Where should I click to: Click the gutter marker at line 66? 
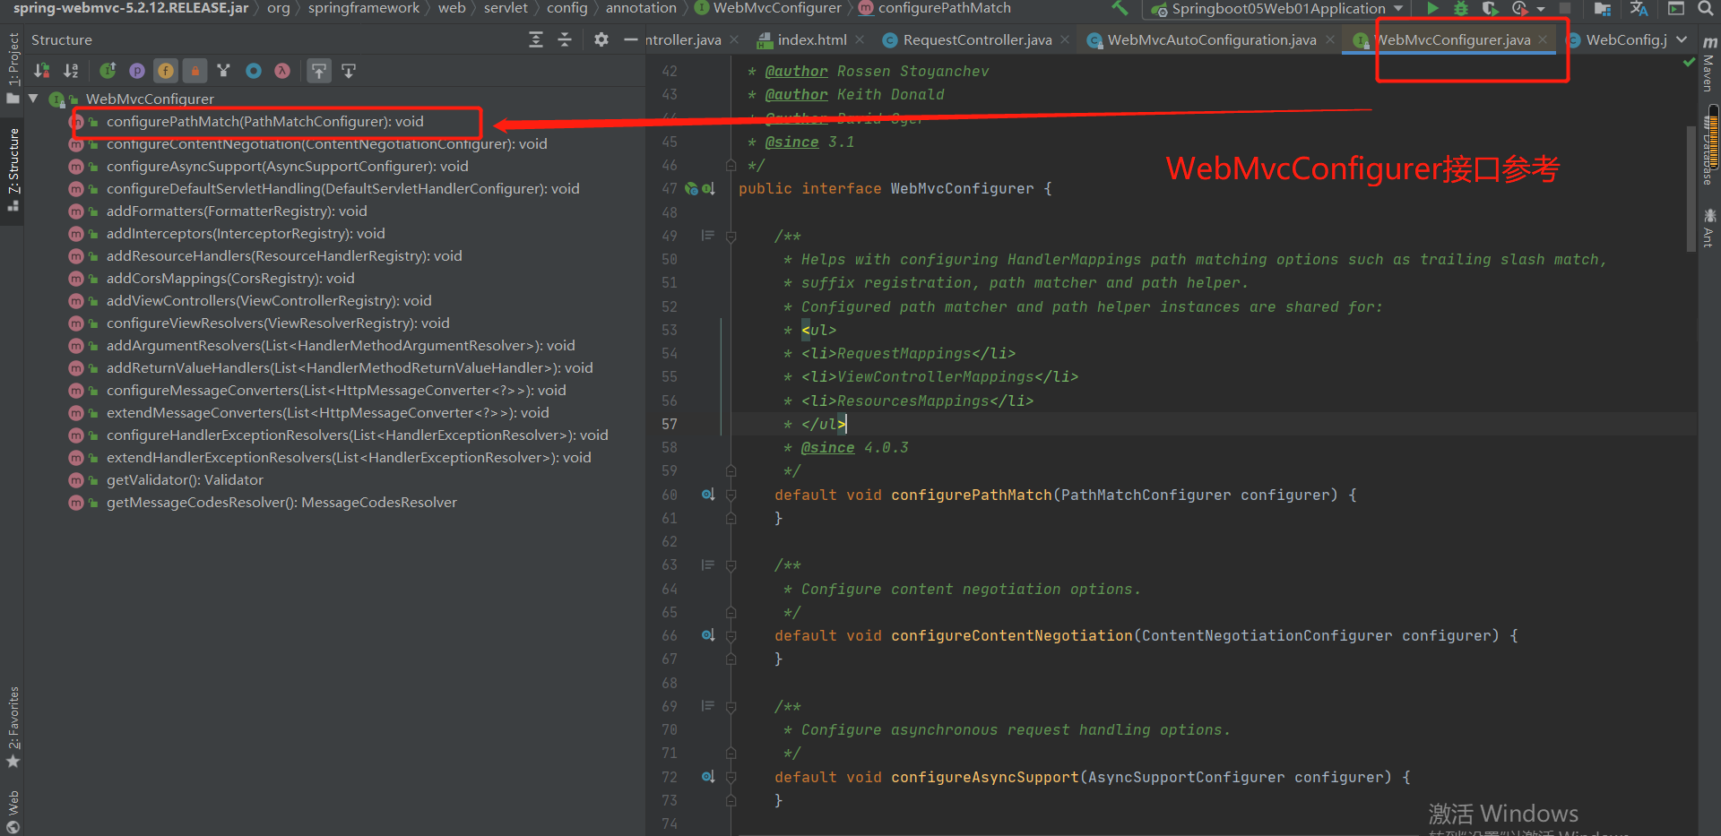click(707, 635)
